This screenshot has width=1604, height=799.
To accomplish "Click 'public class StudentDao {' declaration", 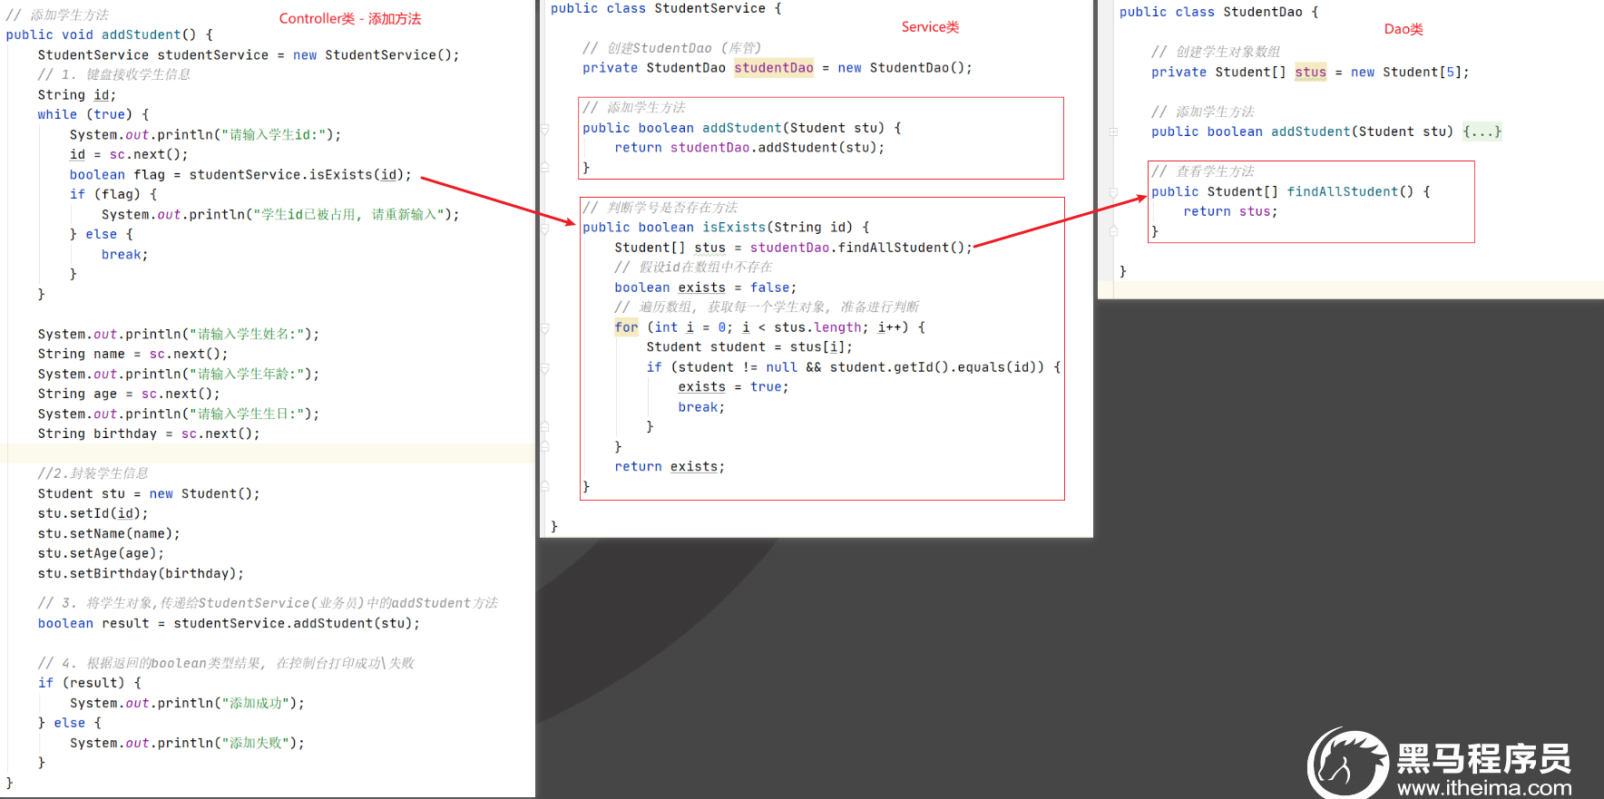I will (x=1219, y=13).
